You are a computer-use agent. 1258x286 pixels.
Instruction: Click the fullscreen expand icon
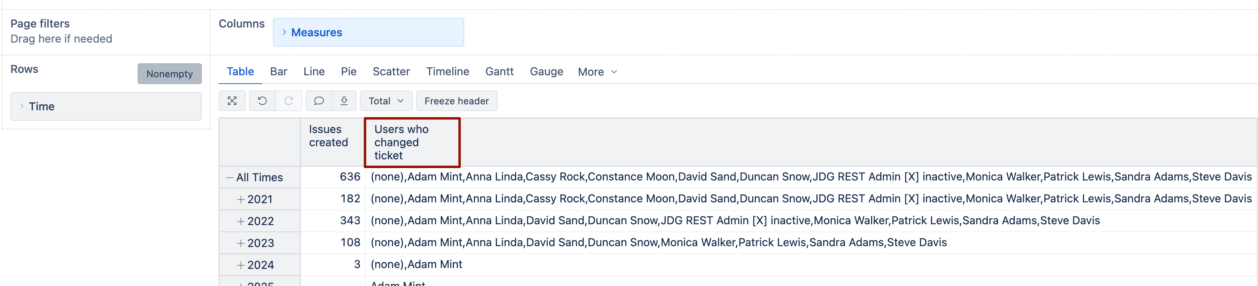(x=232, y=101)
